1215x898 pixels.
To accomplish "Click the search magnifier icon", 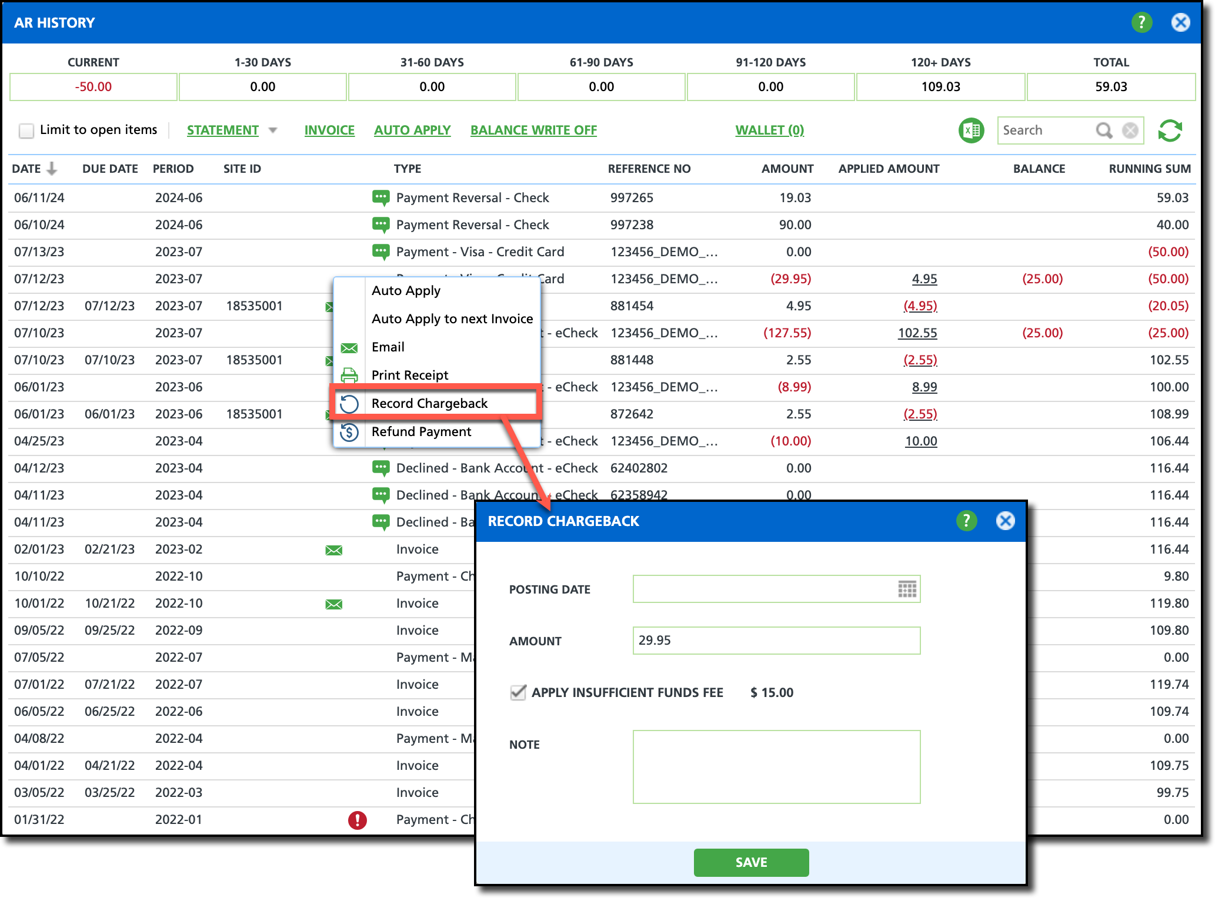I will tap(1104, 130).
